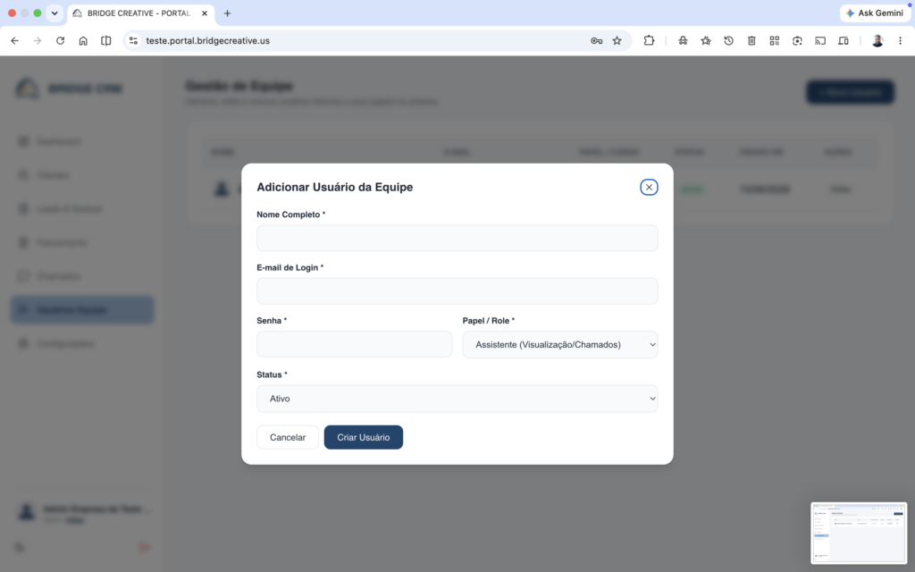
Task: Open the incognito window toolbar icon
Action: click(x=683, y=41)
